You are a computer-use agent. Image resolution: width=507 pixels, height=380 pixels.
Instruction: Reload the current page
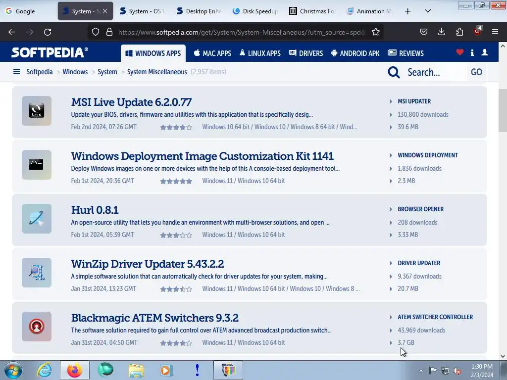48,32
